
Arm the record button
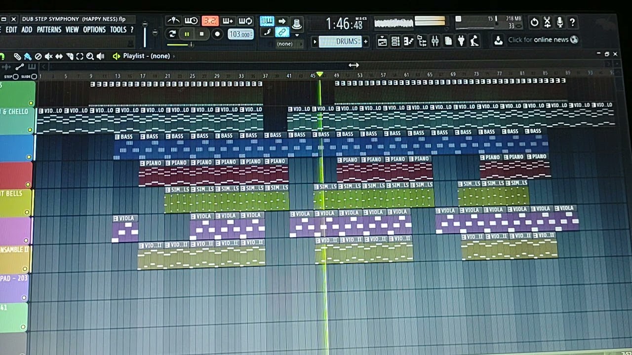pos(217,34)
